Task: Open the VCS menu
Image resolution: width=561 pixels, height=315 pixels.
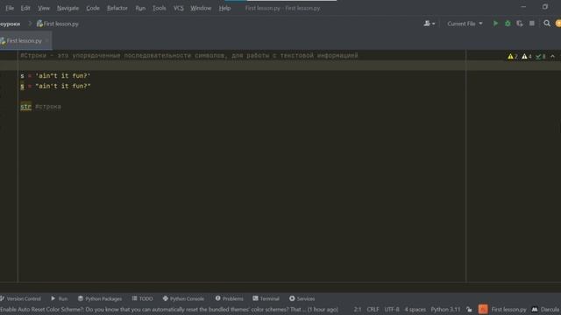Action: click(178, 8)
